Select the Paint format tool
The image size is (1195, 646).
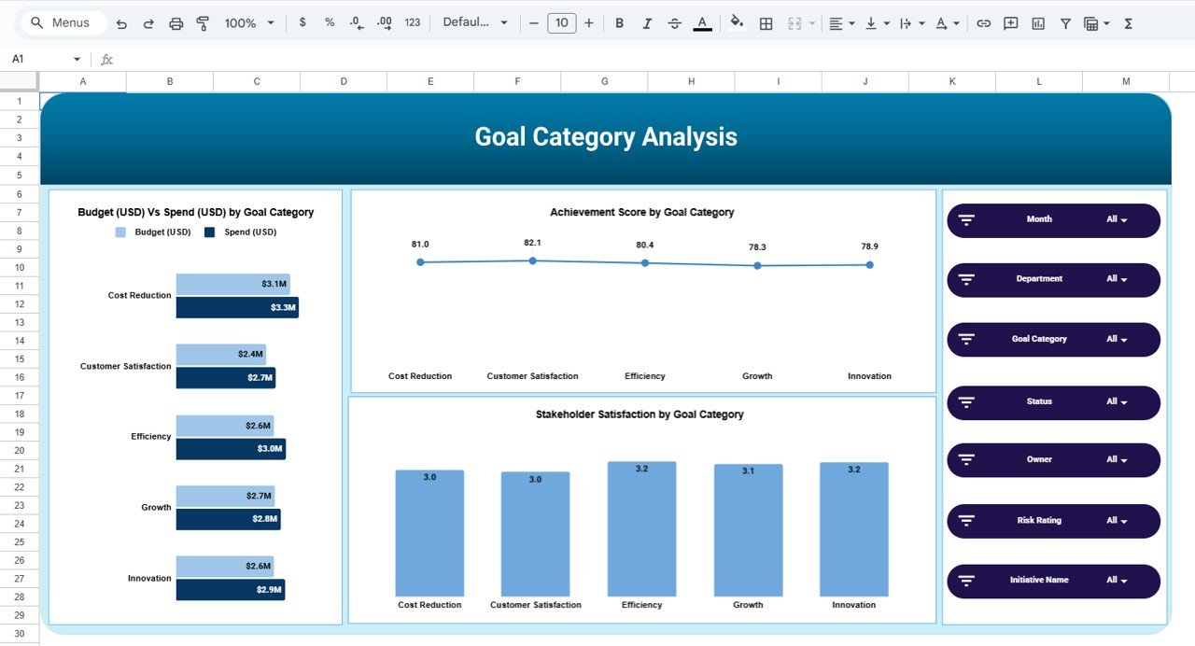tap(203, 23)
